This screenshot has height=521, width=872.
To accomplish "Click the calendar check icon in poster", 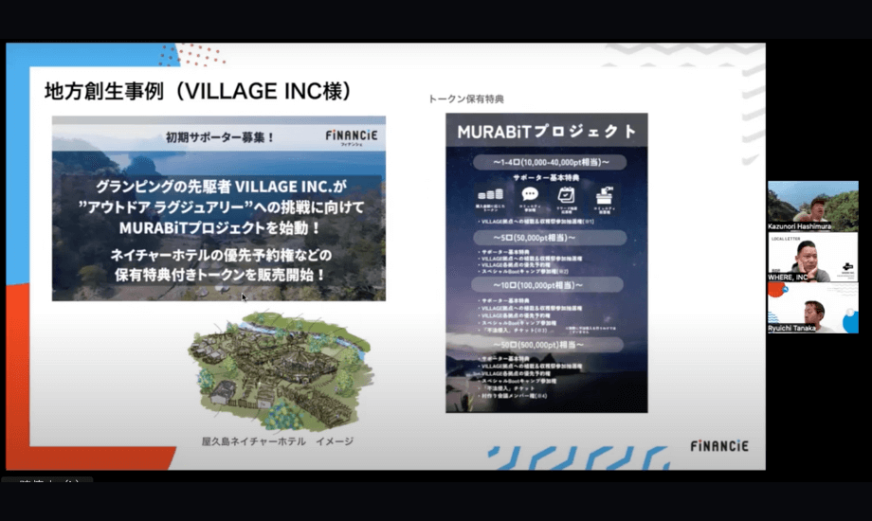I will (x=566, y=195).
